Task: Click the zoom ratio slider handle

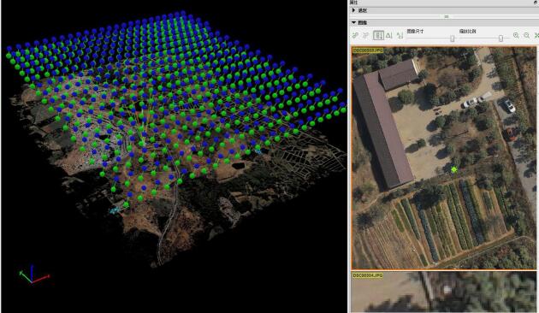Action: coord(500,38)
